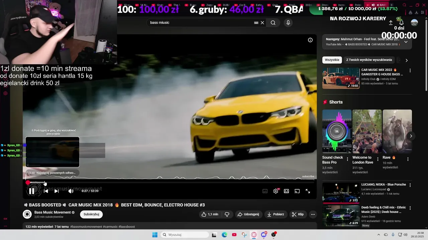Open the on-screen keyboard icon in search
The image size is (428, 240).
256,23
